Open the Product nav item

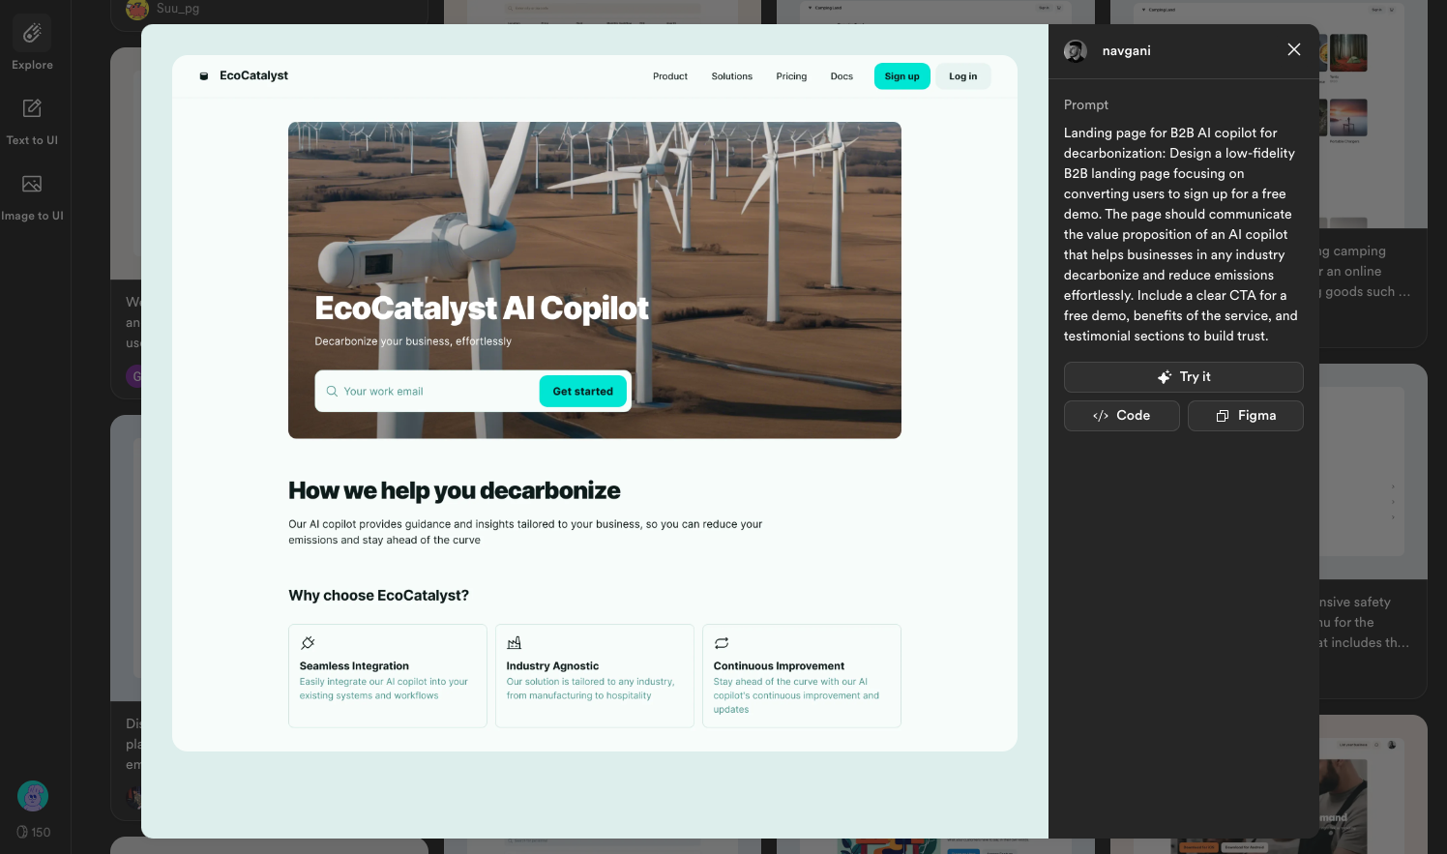(670, 76)
